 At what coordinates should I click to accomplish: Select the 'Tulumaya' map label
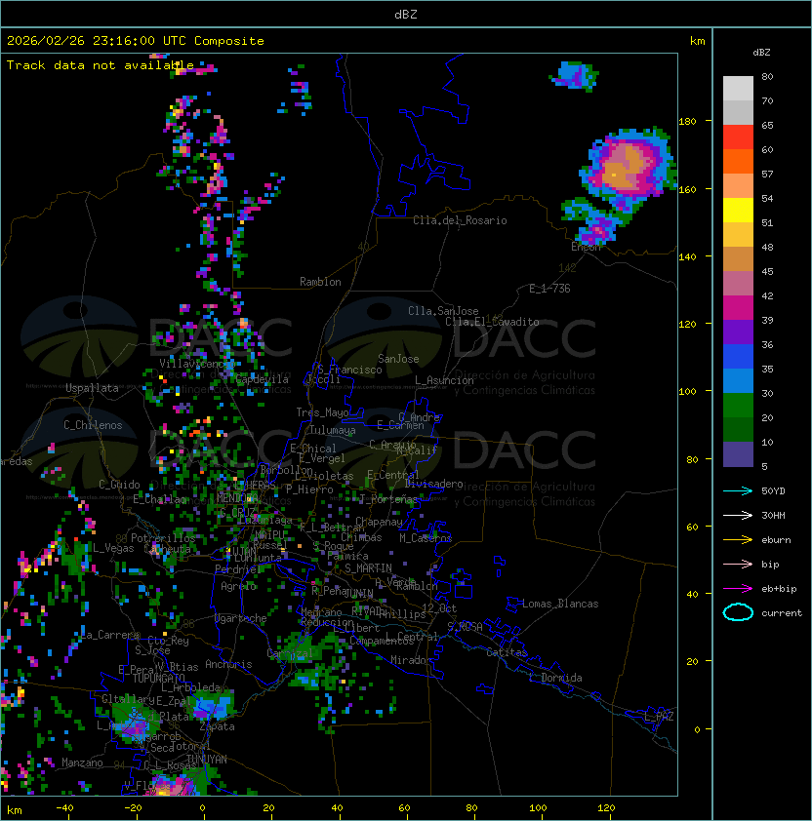(x=333, y=430)
